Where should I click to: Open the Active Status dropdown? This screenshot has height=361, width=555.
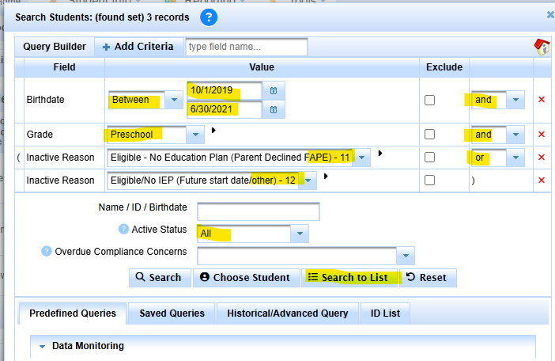coord(300,234)
